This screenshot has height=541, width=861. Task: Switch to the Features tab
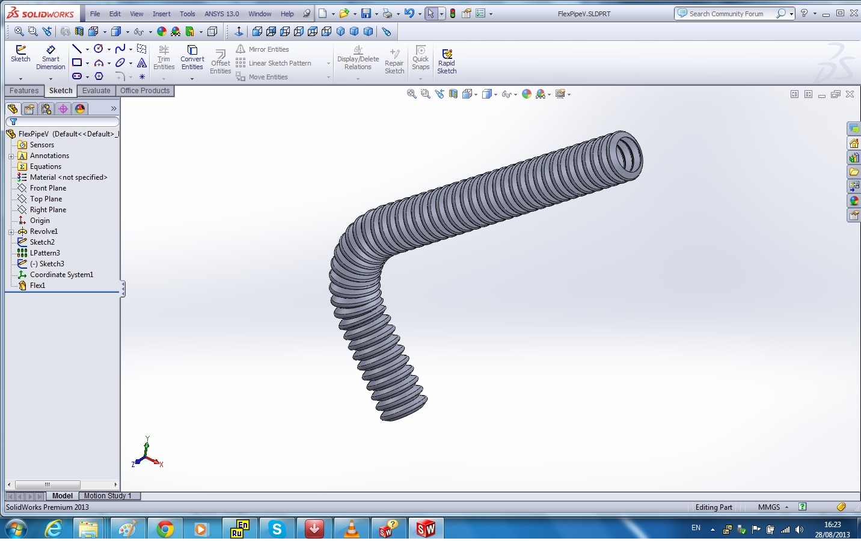pyautogui.click(x=24, y=91)
